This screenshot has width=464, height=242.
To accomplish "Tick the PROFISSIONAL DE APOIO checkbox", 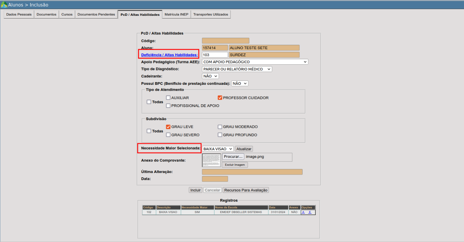I will click(x=168, y=106).
